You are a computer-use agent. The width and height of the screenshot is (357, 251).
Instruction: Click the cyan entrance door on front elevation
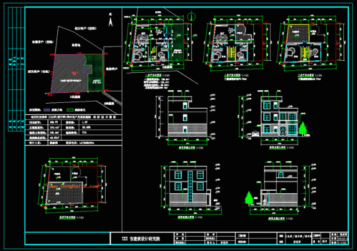[283, 131]
